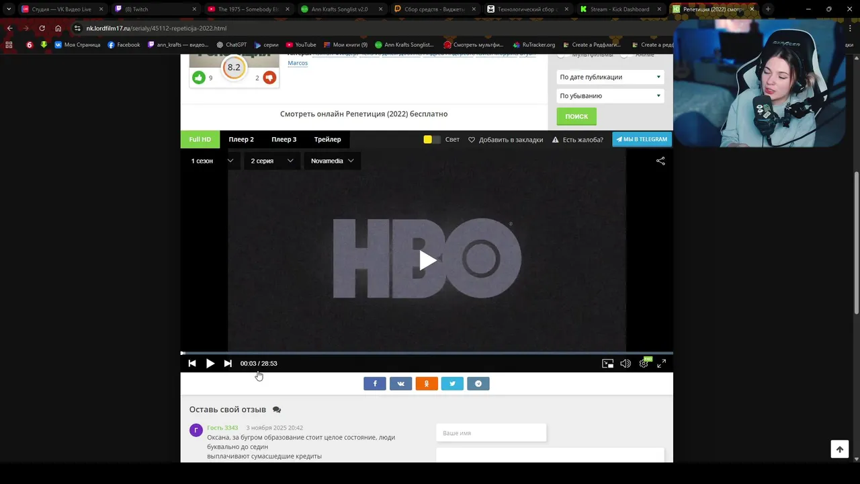Click the Marcos actor link

[298, 63]
